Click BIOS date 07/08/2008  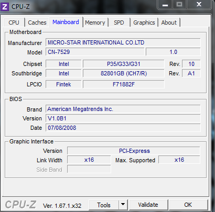click(123, 128)
